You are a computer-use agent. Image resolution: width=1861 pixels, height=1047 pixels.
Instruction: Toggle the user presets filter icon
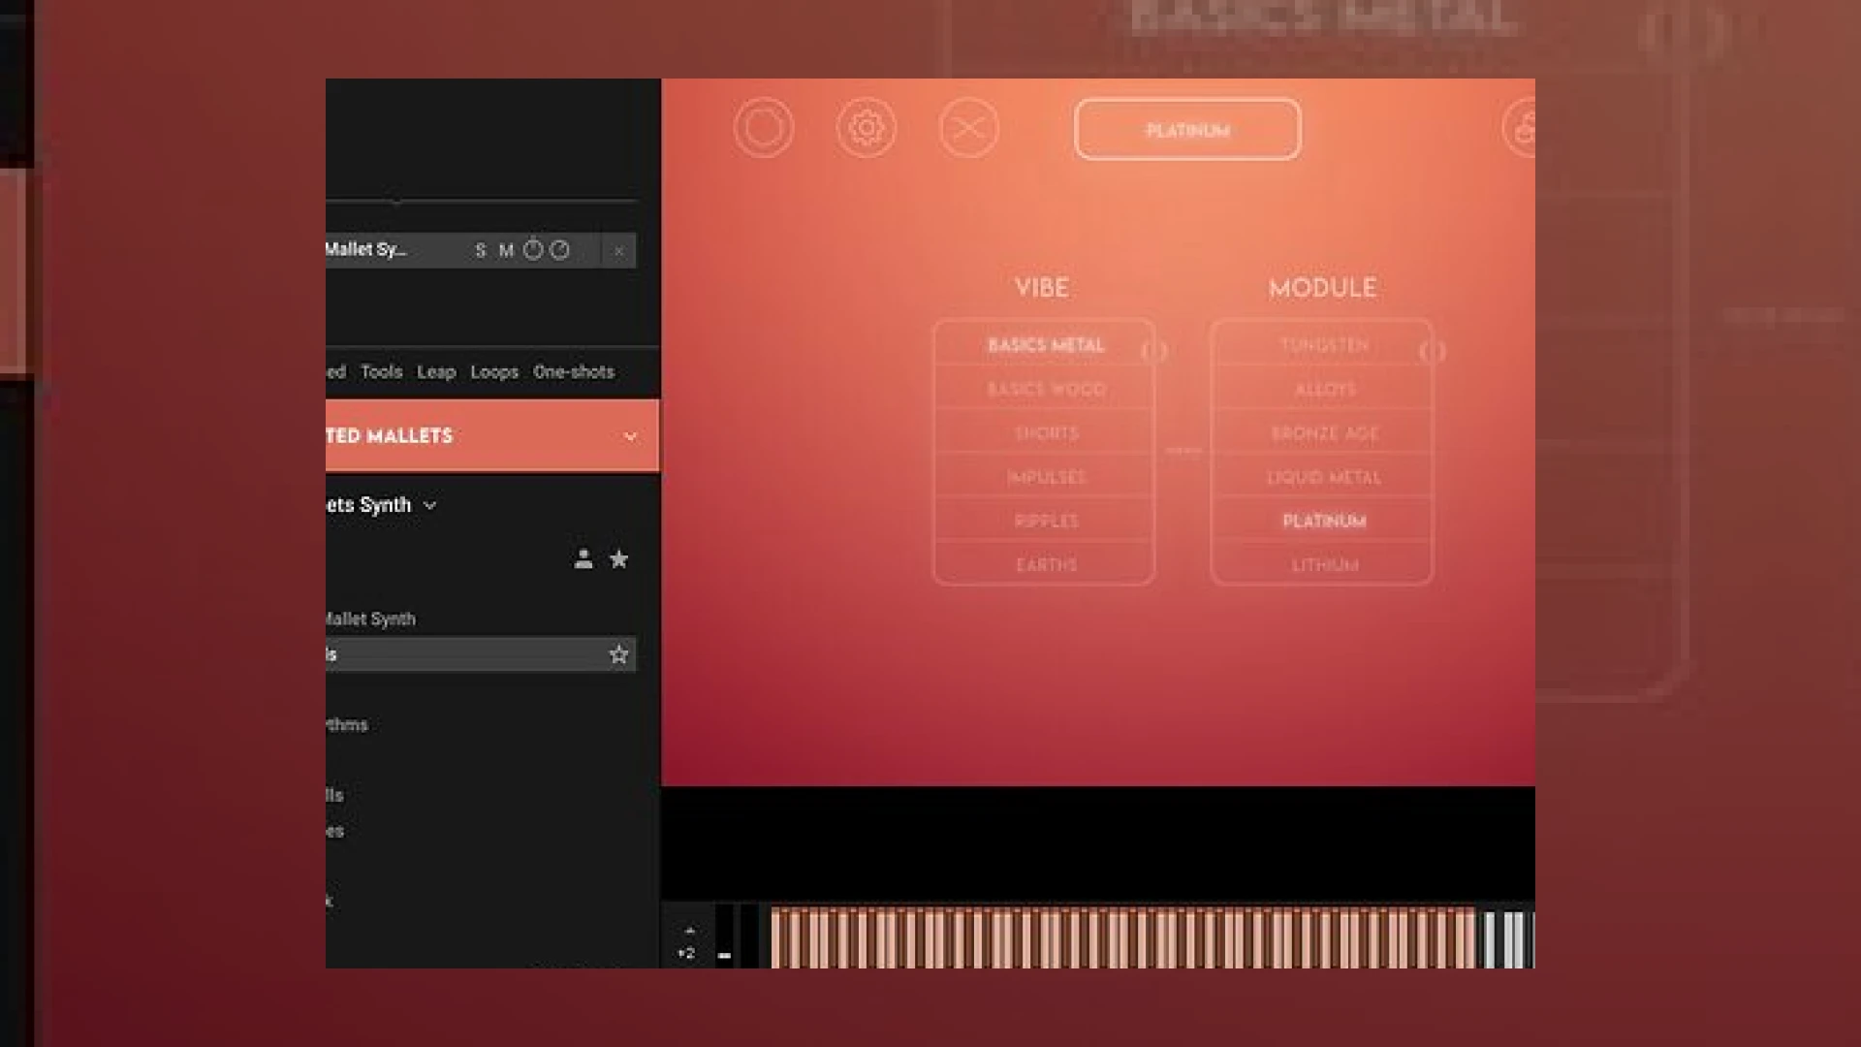click(584, 559)
